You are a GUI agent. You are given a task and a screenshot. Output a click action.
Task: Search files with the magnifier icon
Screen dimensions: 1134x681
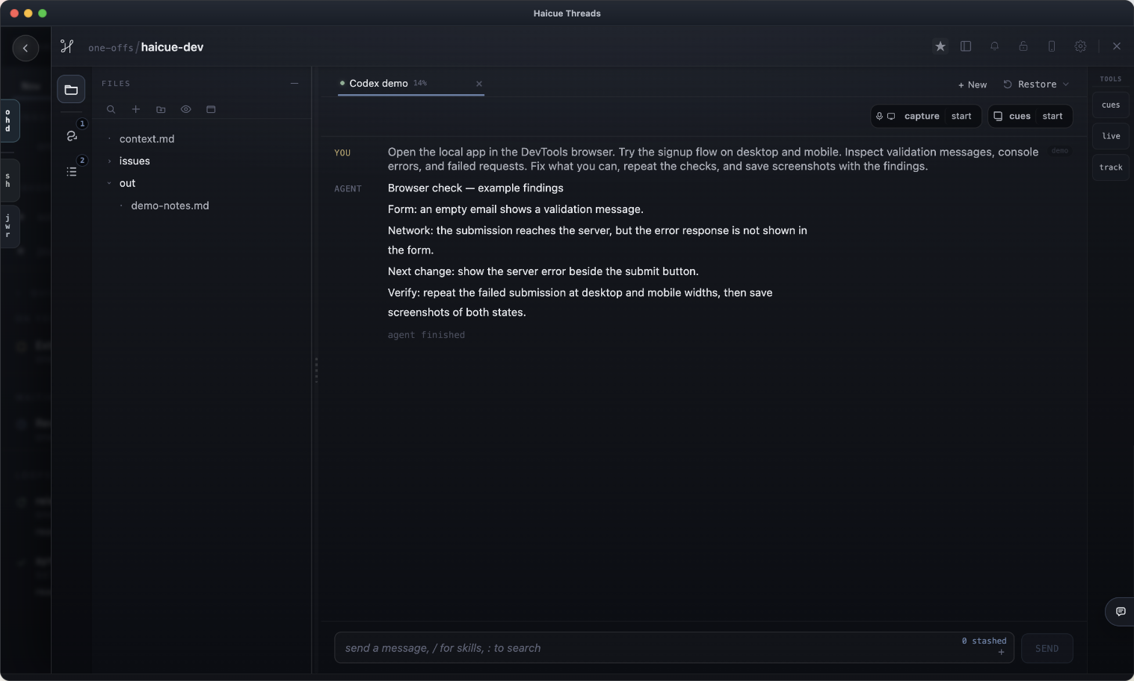111,109
